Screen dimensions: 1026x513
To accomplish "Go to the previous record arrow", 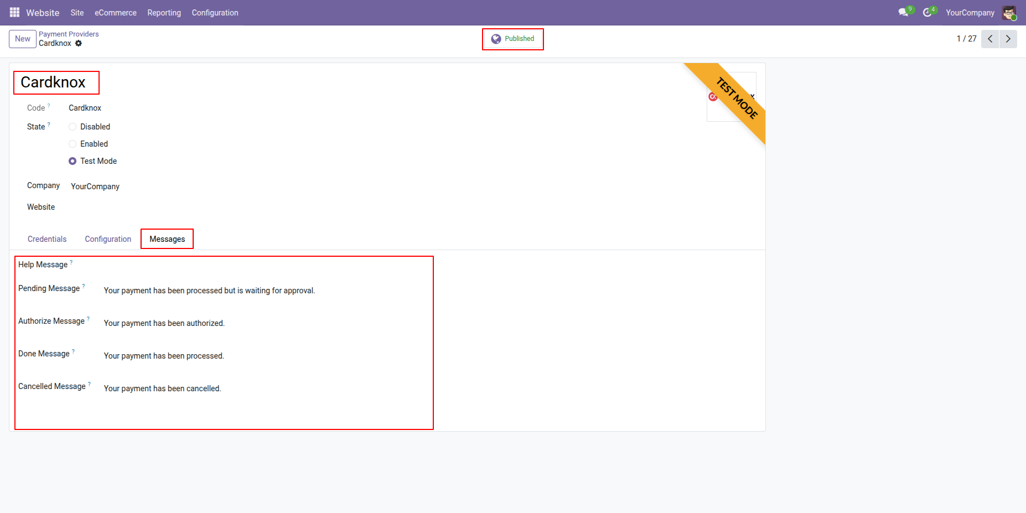I will click(x=990, y=39).
